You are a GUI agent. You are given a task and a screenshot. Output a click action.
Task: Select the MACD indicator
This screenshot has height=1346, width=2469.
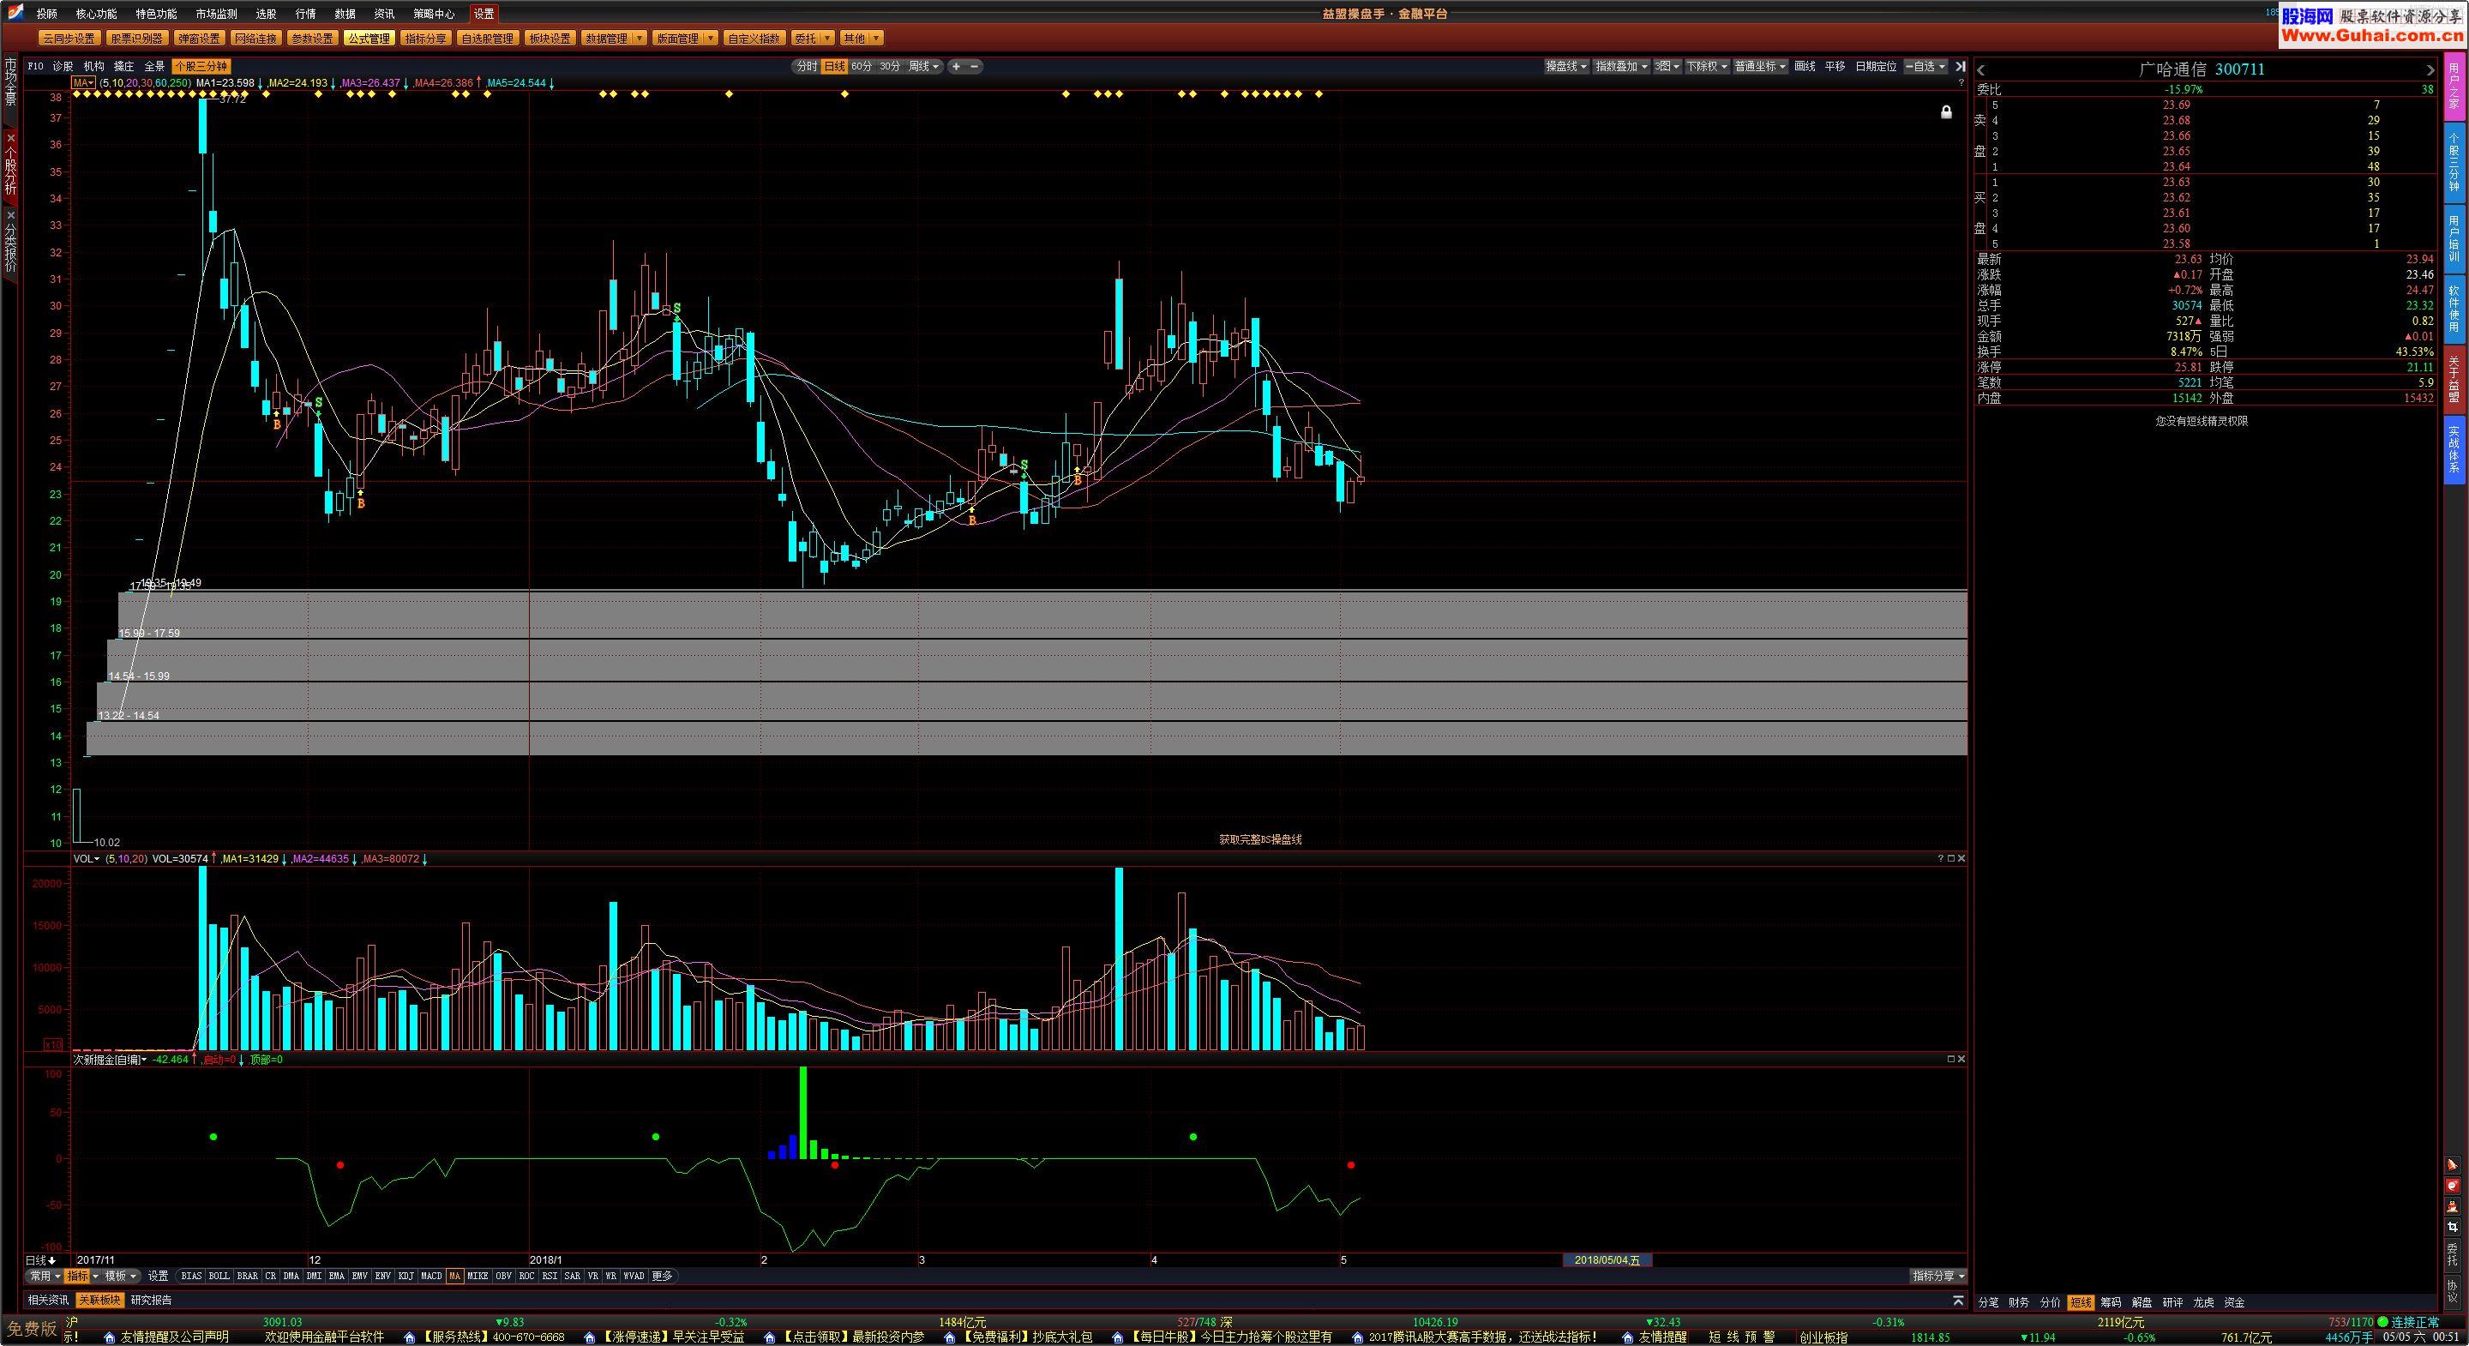pyautogui.click(x=431, y=1276)
